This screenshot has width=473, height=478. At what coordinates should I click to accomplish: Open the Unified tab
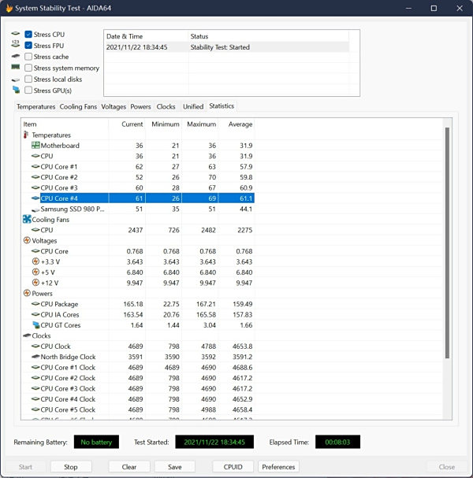(192, 106)
